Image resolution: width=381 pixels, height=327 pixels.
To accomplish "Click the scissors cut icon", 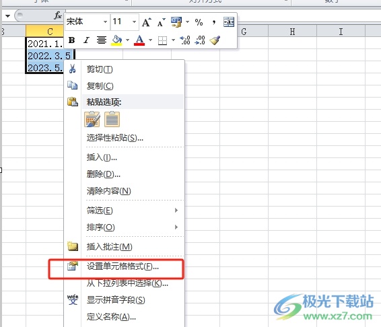I will (x=72, y=69).
